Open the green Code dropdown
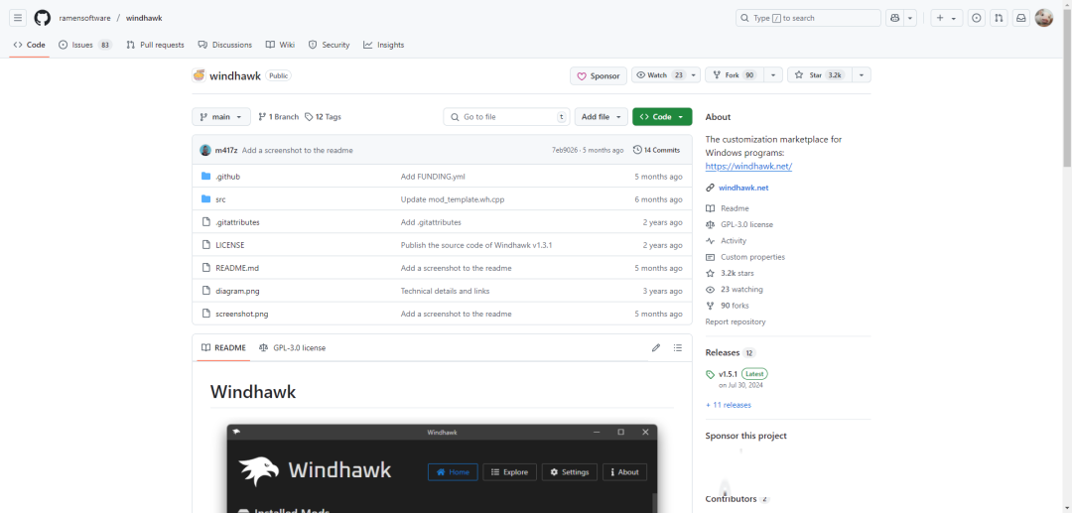The height and width of the screenshot is (513, 1072). pyautogui.click(x=662, y=117)
